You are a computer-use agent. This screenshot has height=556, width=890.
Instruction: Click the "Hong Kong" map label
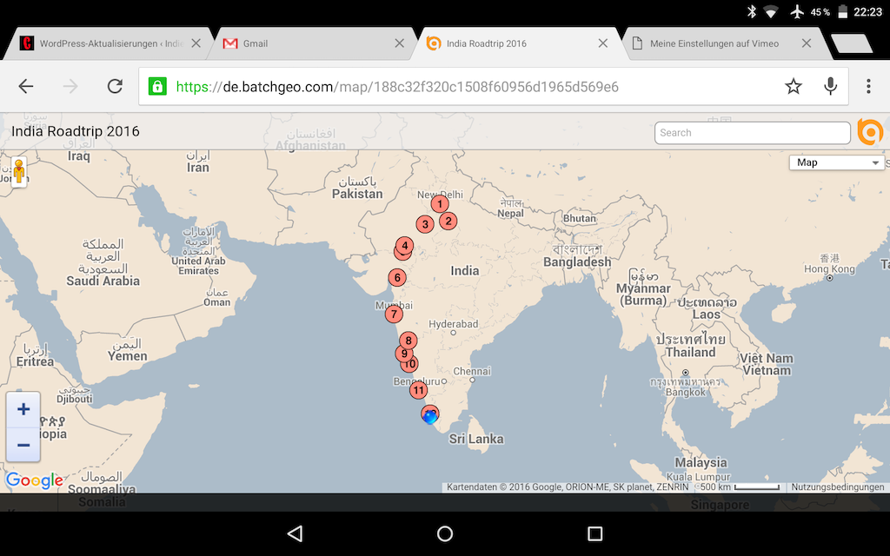point(829,269)
